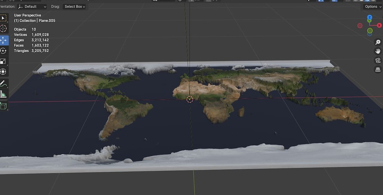Select the Annotate pencil tool

coord(3,83)
